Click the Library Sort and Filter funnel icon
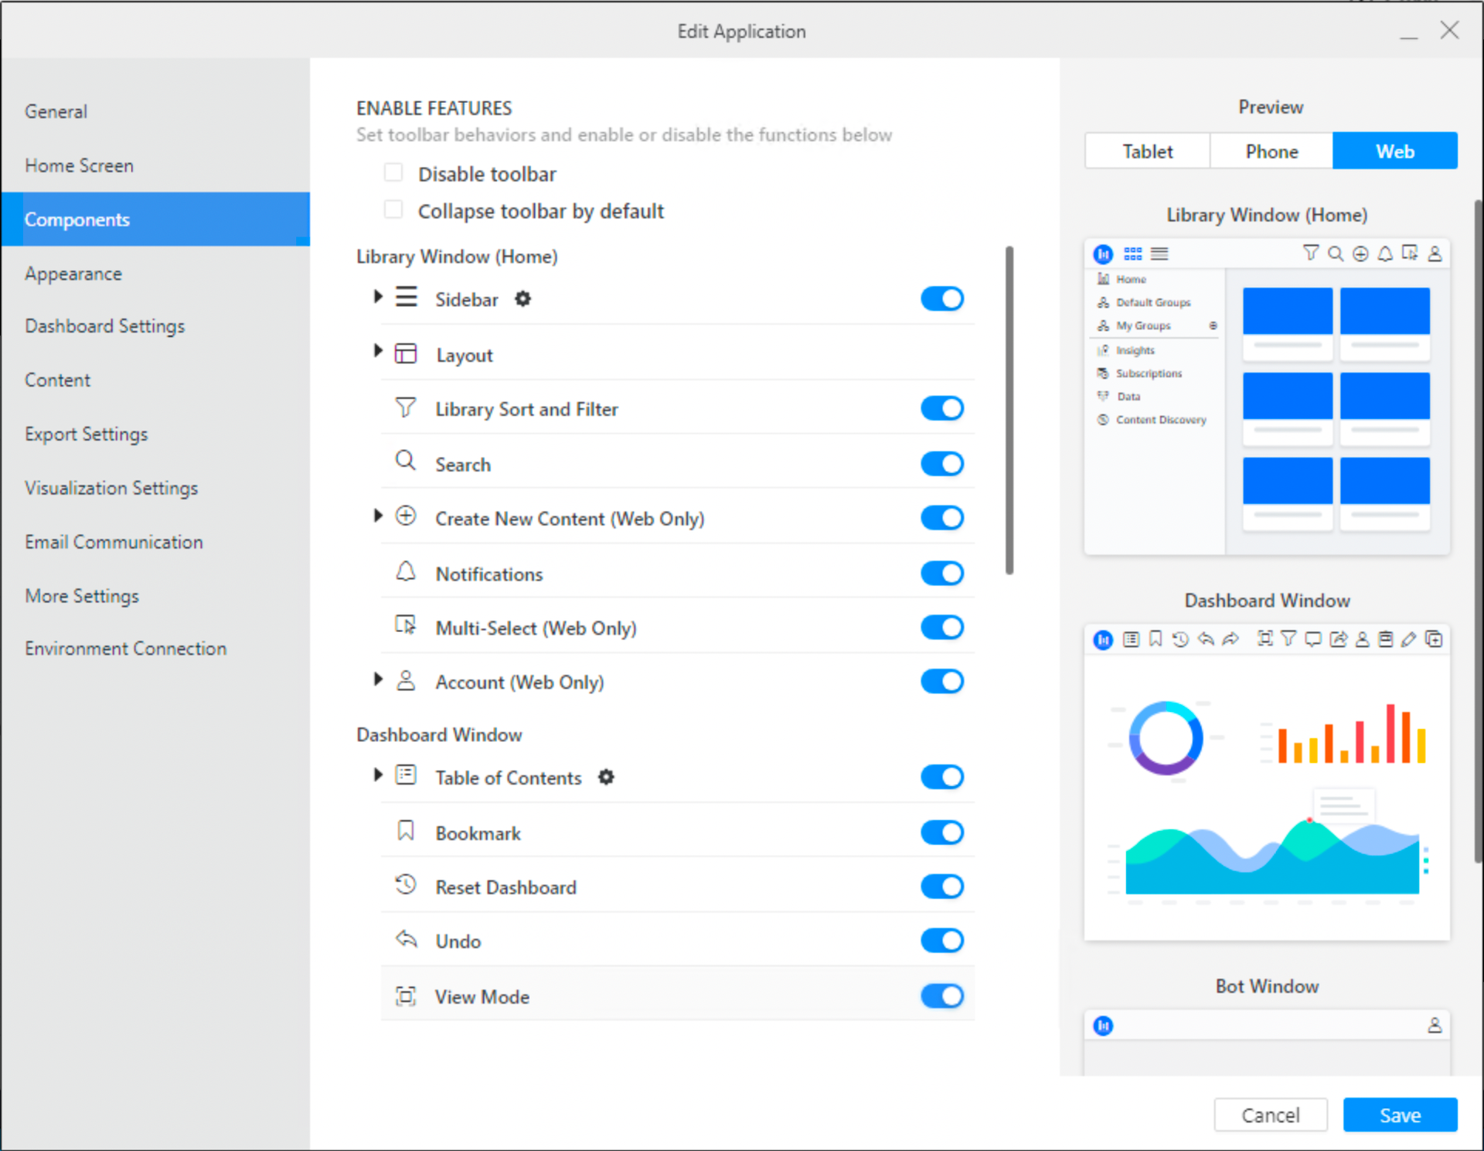Viewport: 1484px width, 1151px height. click(406, 407)
